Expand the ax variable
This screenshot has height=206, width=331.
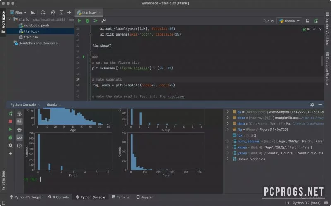click(228, 112)
